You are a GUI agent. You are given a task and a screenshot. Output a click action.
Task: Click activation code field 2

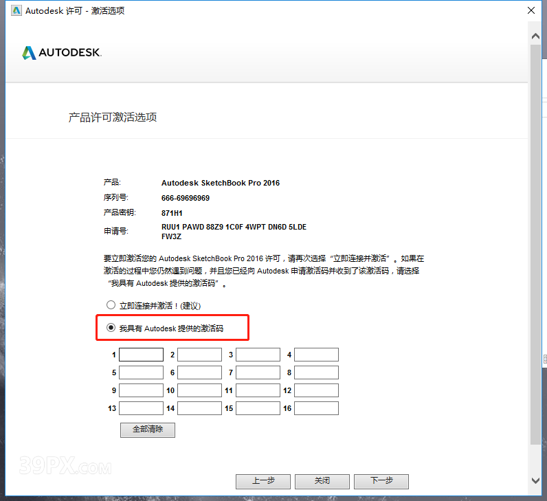pyautogui.click(x=199, y=355)
